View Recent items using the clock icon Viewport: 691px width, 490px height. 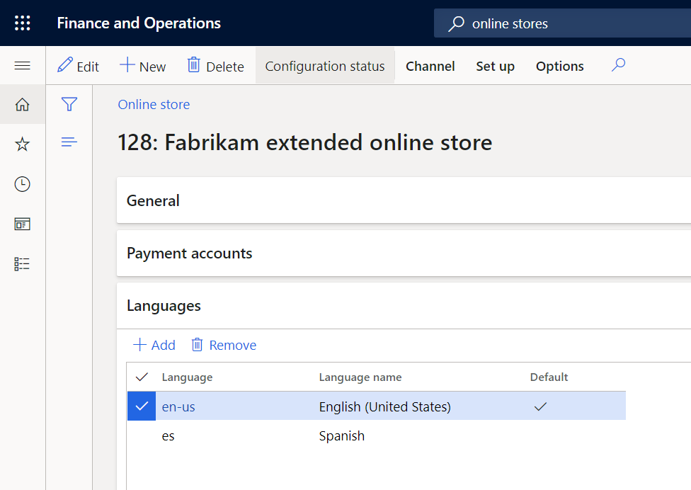point(22,184)
